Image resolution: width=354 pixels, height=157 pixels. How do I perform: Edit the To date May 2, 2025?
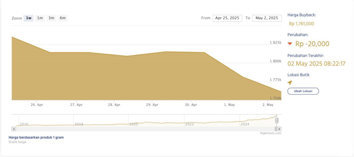(267, 18)
